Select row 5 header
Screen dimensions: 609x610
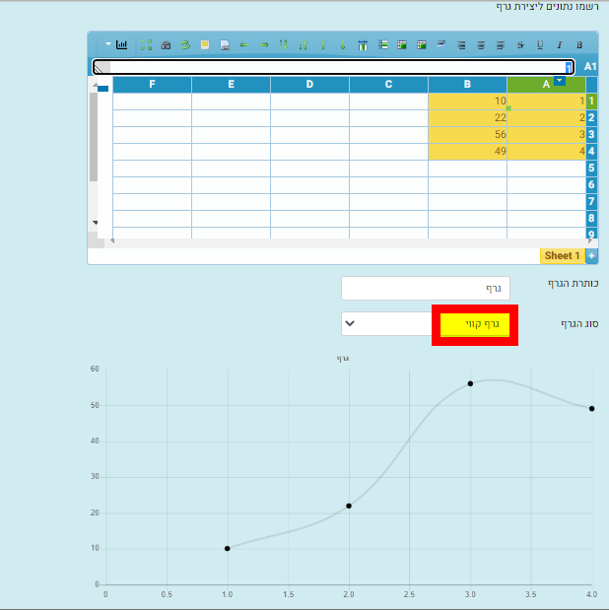tap(591, 168)
